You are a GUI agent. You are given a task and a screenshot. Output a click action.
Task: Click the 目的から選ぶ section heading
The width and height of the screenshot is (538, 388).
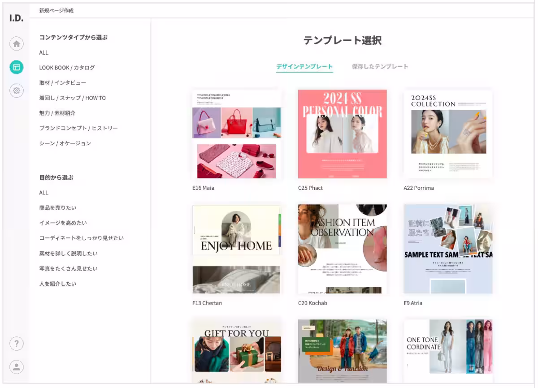[x=56, y=177]
